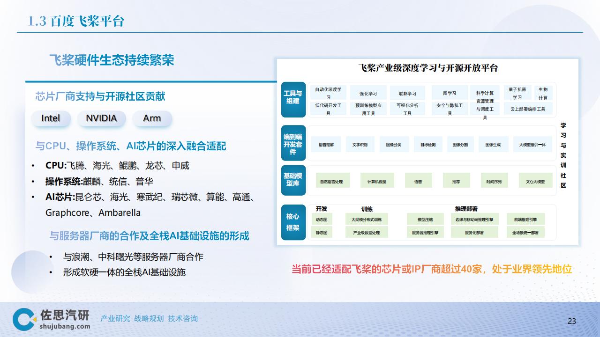Choose the 推荐 model box

coord(456,181)
